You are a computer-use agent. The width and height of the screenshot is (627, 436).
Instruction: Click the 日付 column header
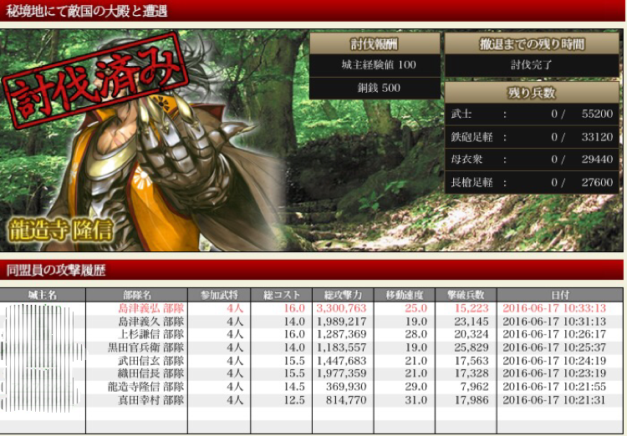tap(560, 295)
